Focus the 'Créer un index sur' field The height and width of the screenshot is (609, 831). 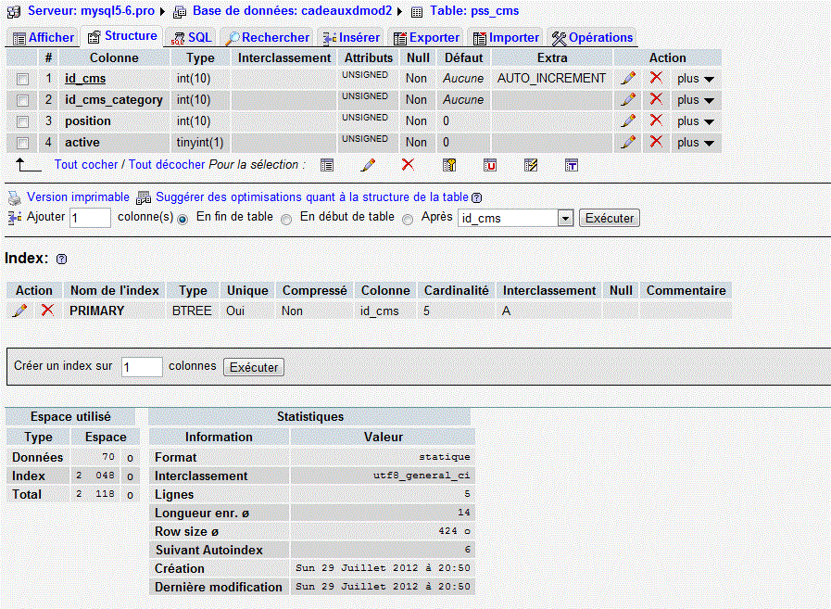[142, 367]
